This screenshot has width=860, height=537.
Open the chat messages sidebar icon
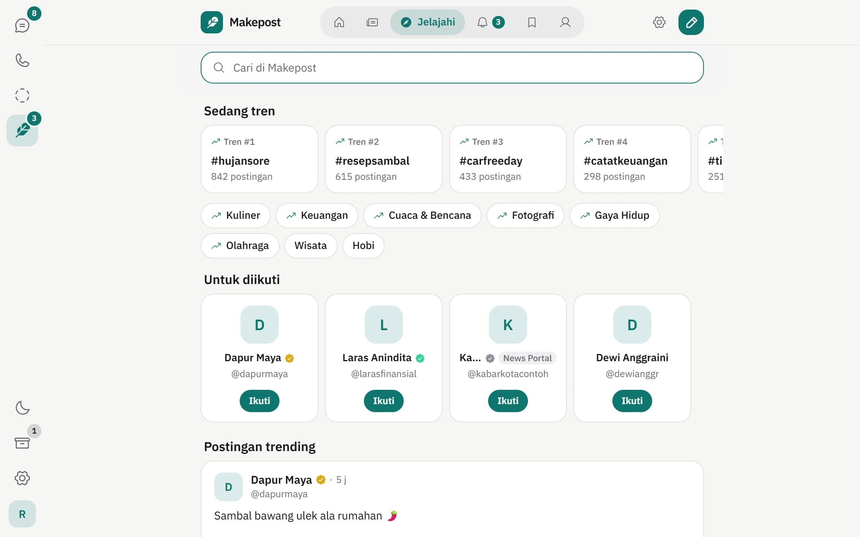point(22,25)
